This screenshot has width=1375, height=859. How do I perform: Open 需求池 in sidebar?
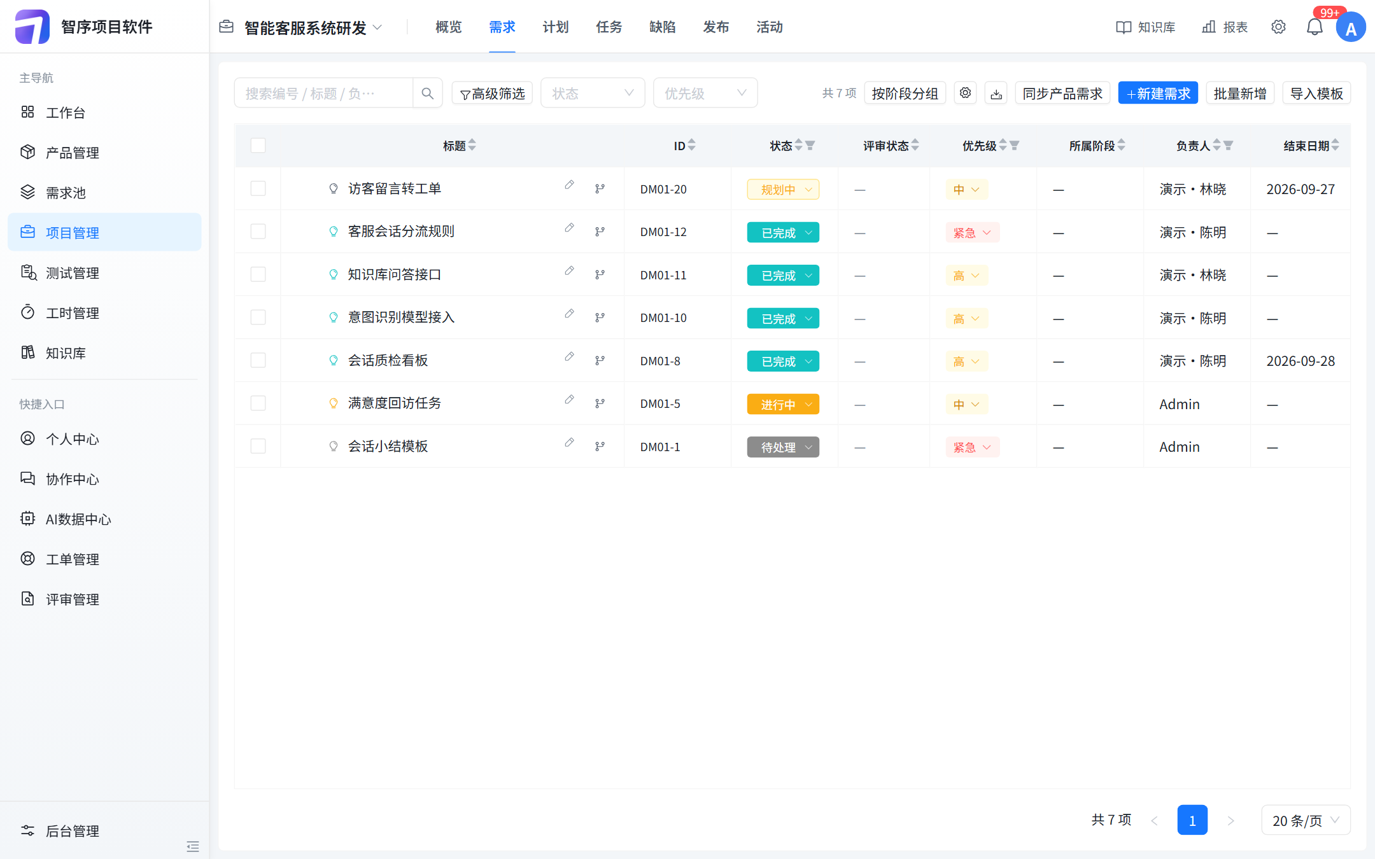pyautogui.click(x=104, y=192)
